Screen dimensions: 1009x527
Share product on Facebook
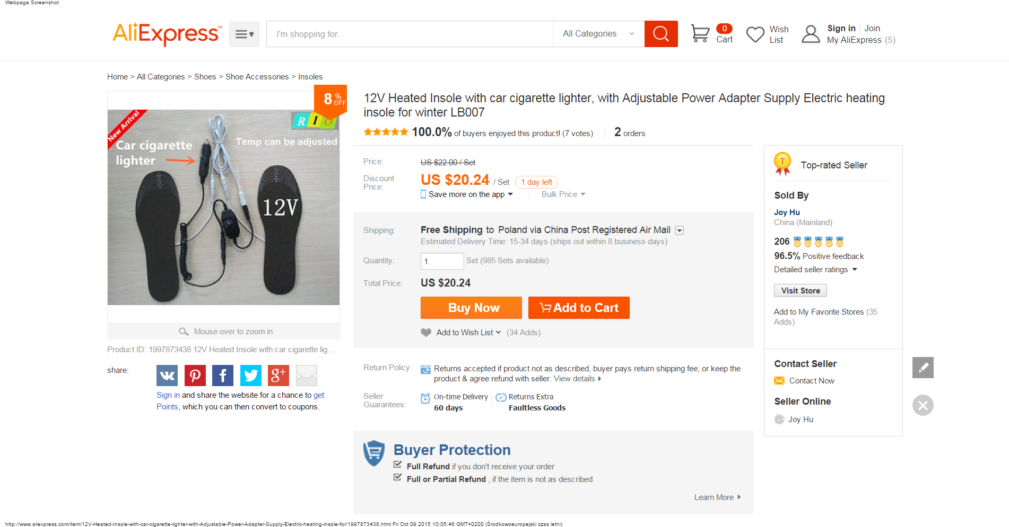coord(223,376)
